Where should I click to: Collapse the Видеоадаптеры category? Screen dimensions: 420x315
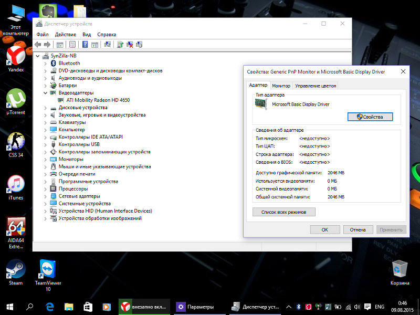coord(45,93)
